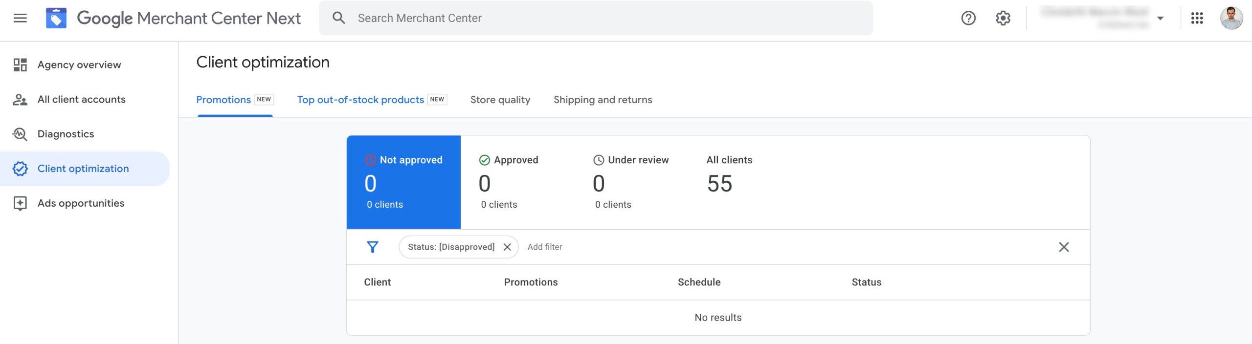This screenshot has width=1252, height=344.
Task: Switch to Top out-of-stock products tab
Action: 372,100
